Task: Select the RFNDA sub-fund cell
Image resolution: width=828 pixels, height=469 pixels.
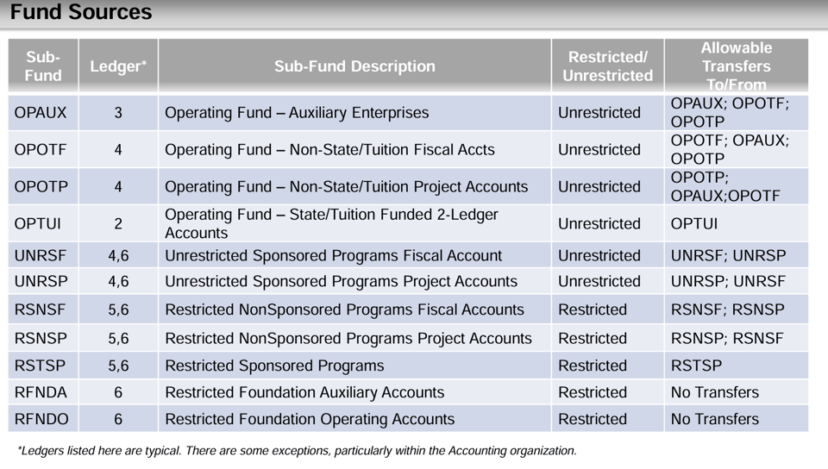Action: click(41, 392)
